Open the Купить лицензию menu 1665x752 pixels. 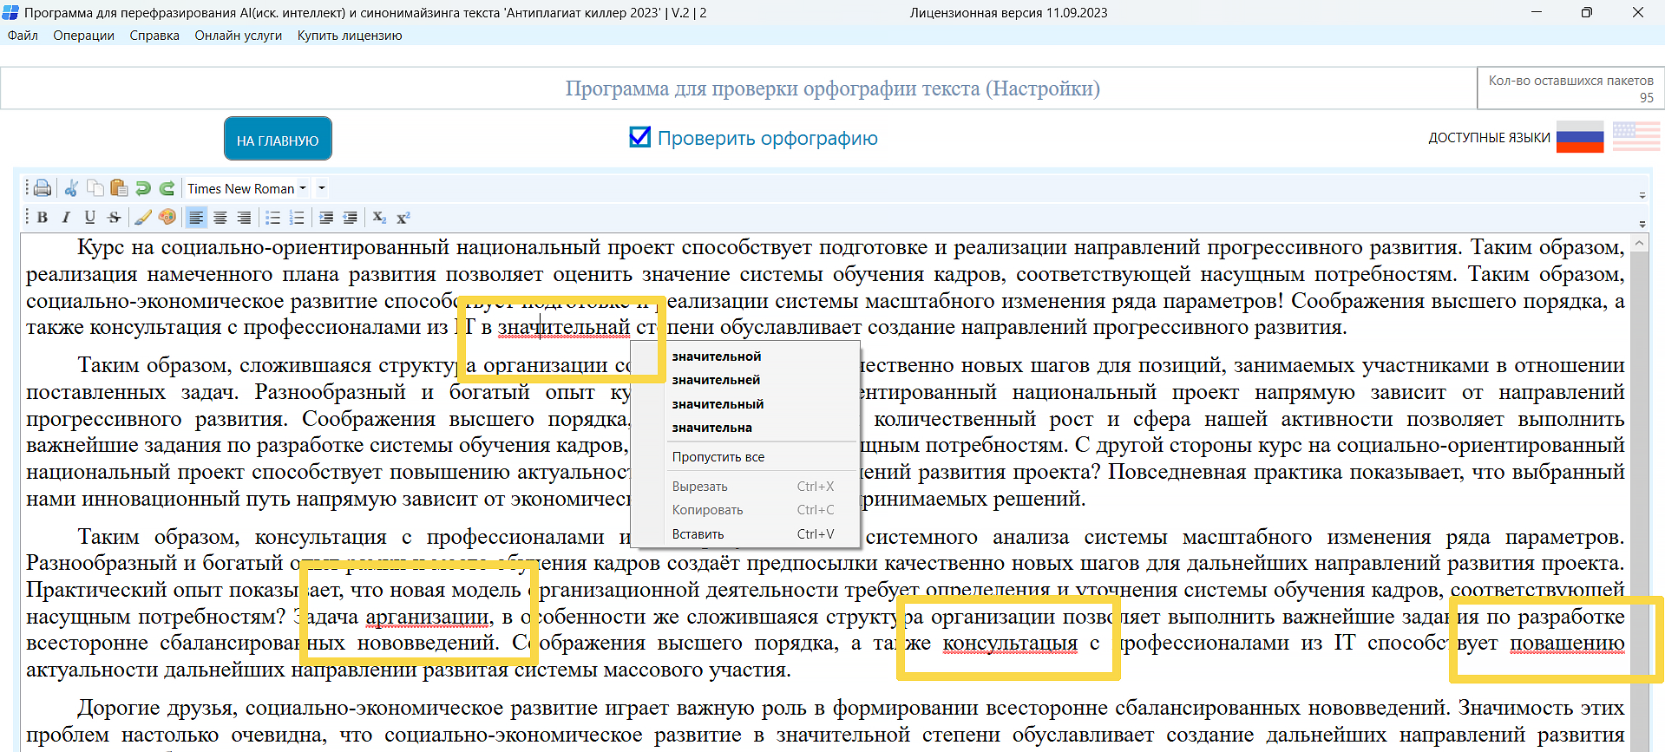(x=350, y=36)
